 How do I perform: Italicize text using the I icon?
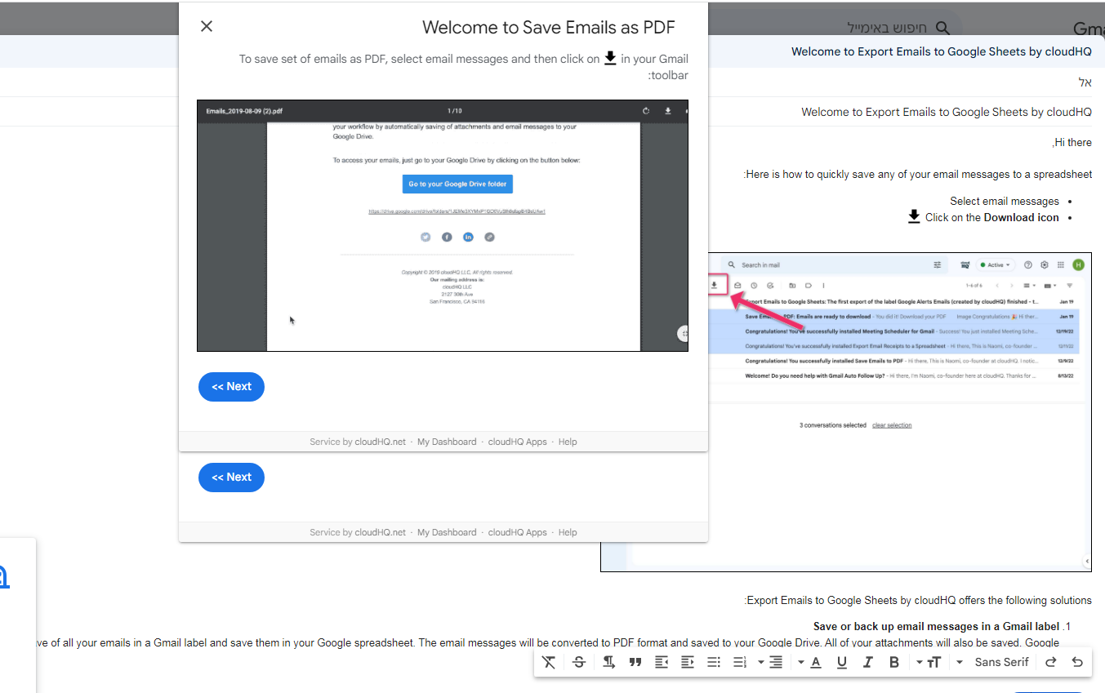tap(868, 662)
